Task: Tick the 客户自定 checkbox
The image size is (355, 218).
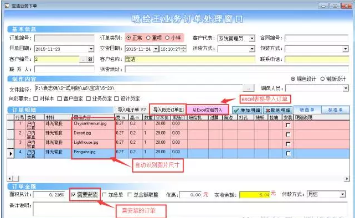Action: (x=60, y=98)
